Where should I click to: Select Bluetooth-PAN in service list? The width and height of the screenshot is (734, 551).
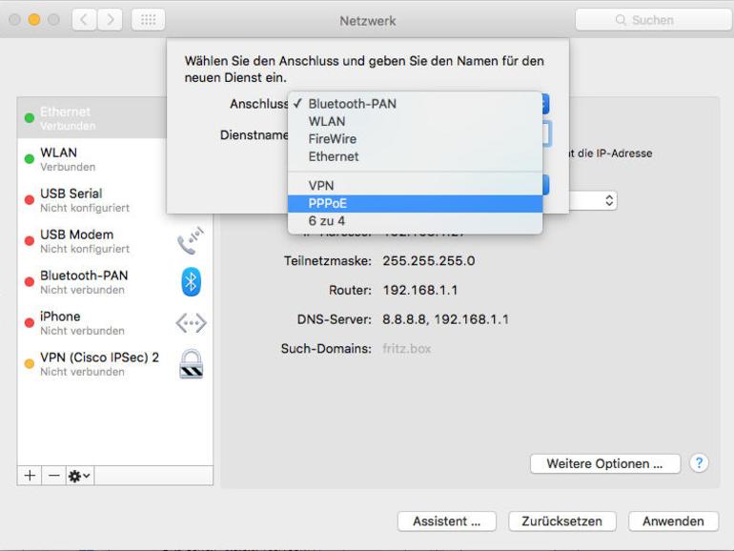pos(114,282)
